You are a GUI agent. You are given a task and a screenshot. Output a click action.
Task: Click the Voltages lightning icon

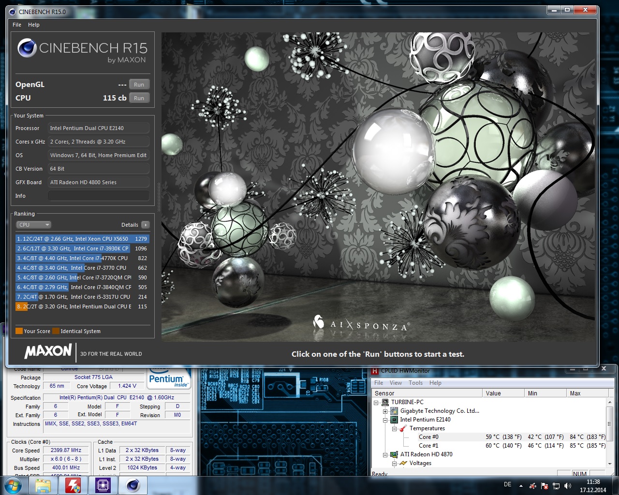[403, 463]
